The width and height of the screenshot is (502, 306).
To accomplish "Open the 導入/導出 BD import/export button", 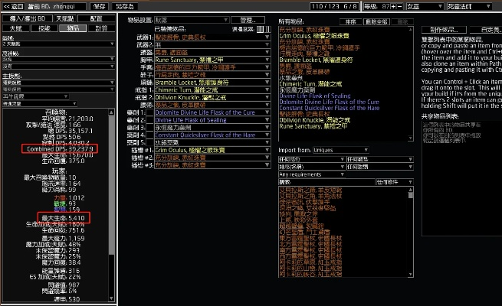I will [28, 18].
